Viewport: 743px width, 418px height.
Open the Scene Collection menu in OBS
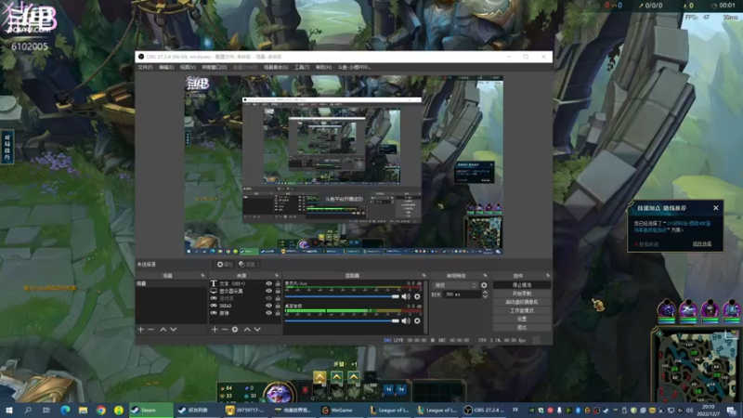pos(276,67)
